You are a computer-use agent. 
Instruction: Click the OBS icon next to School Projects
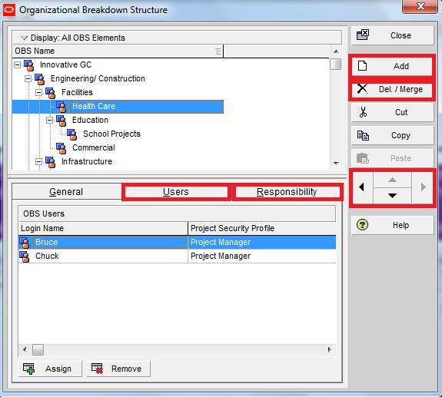(72, 134)
